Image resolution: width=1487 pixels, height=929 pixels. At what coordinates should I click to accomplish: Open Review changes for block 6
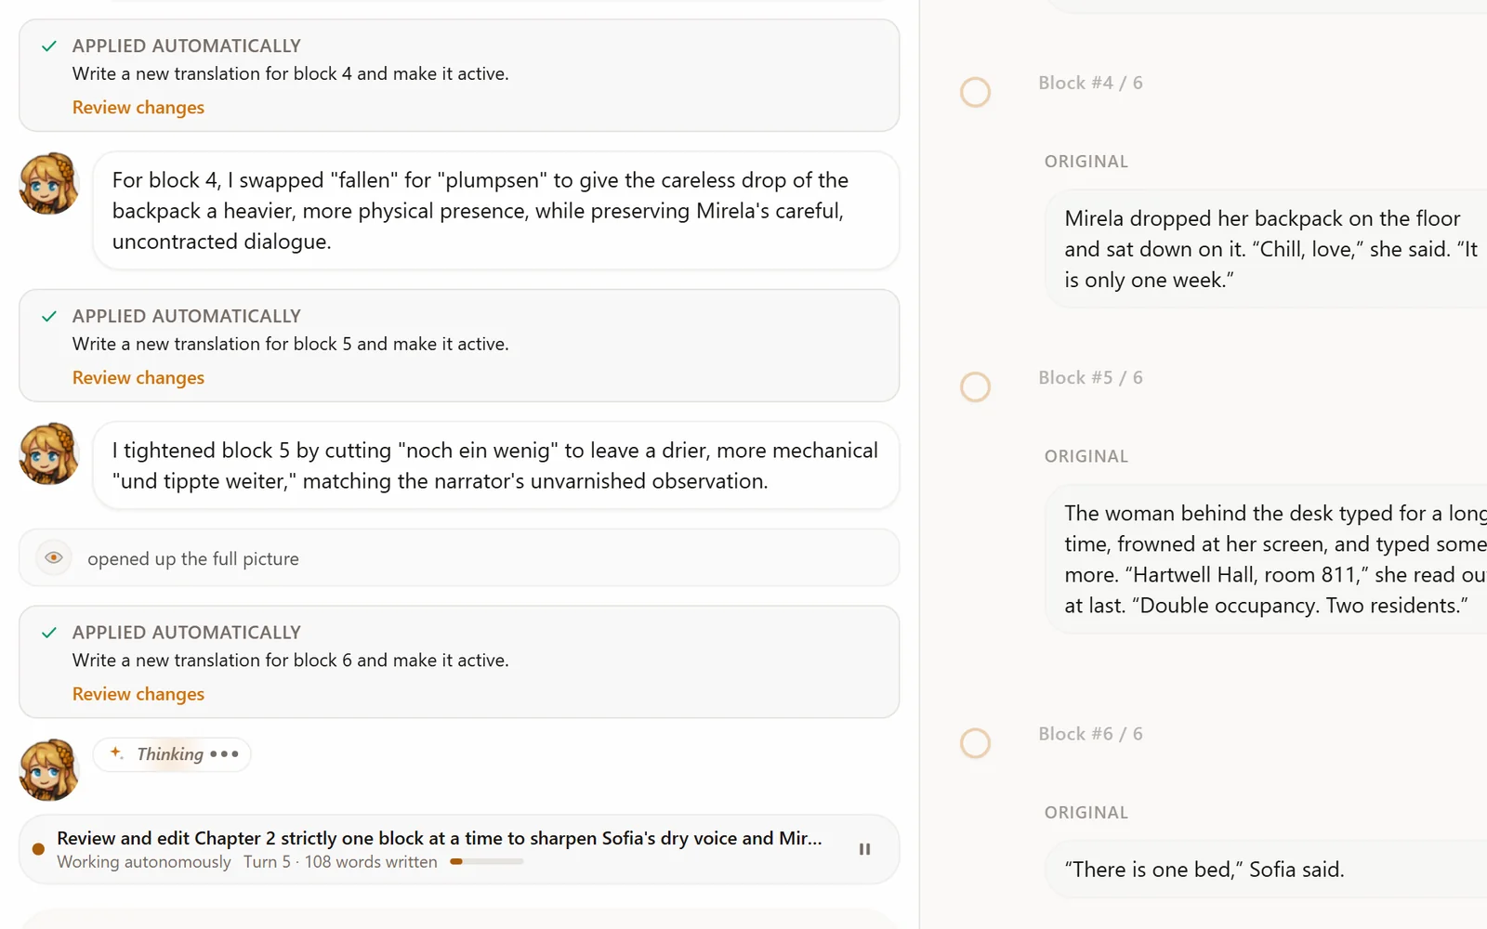coord(138,694)
